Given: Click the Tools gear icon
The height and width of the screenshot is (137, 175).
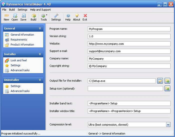Looking at the screenshot, I should [43, 16].
